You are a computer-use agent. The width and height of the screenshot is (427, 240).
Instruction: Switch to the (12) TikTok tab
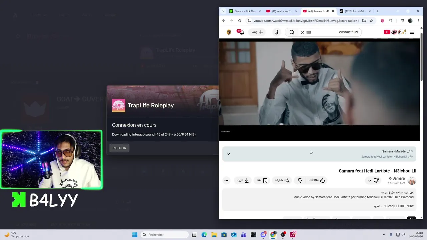[x=355, y=11]
